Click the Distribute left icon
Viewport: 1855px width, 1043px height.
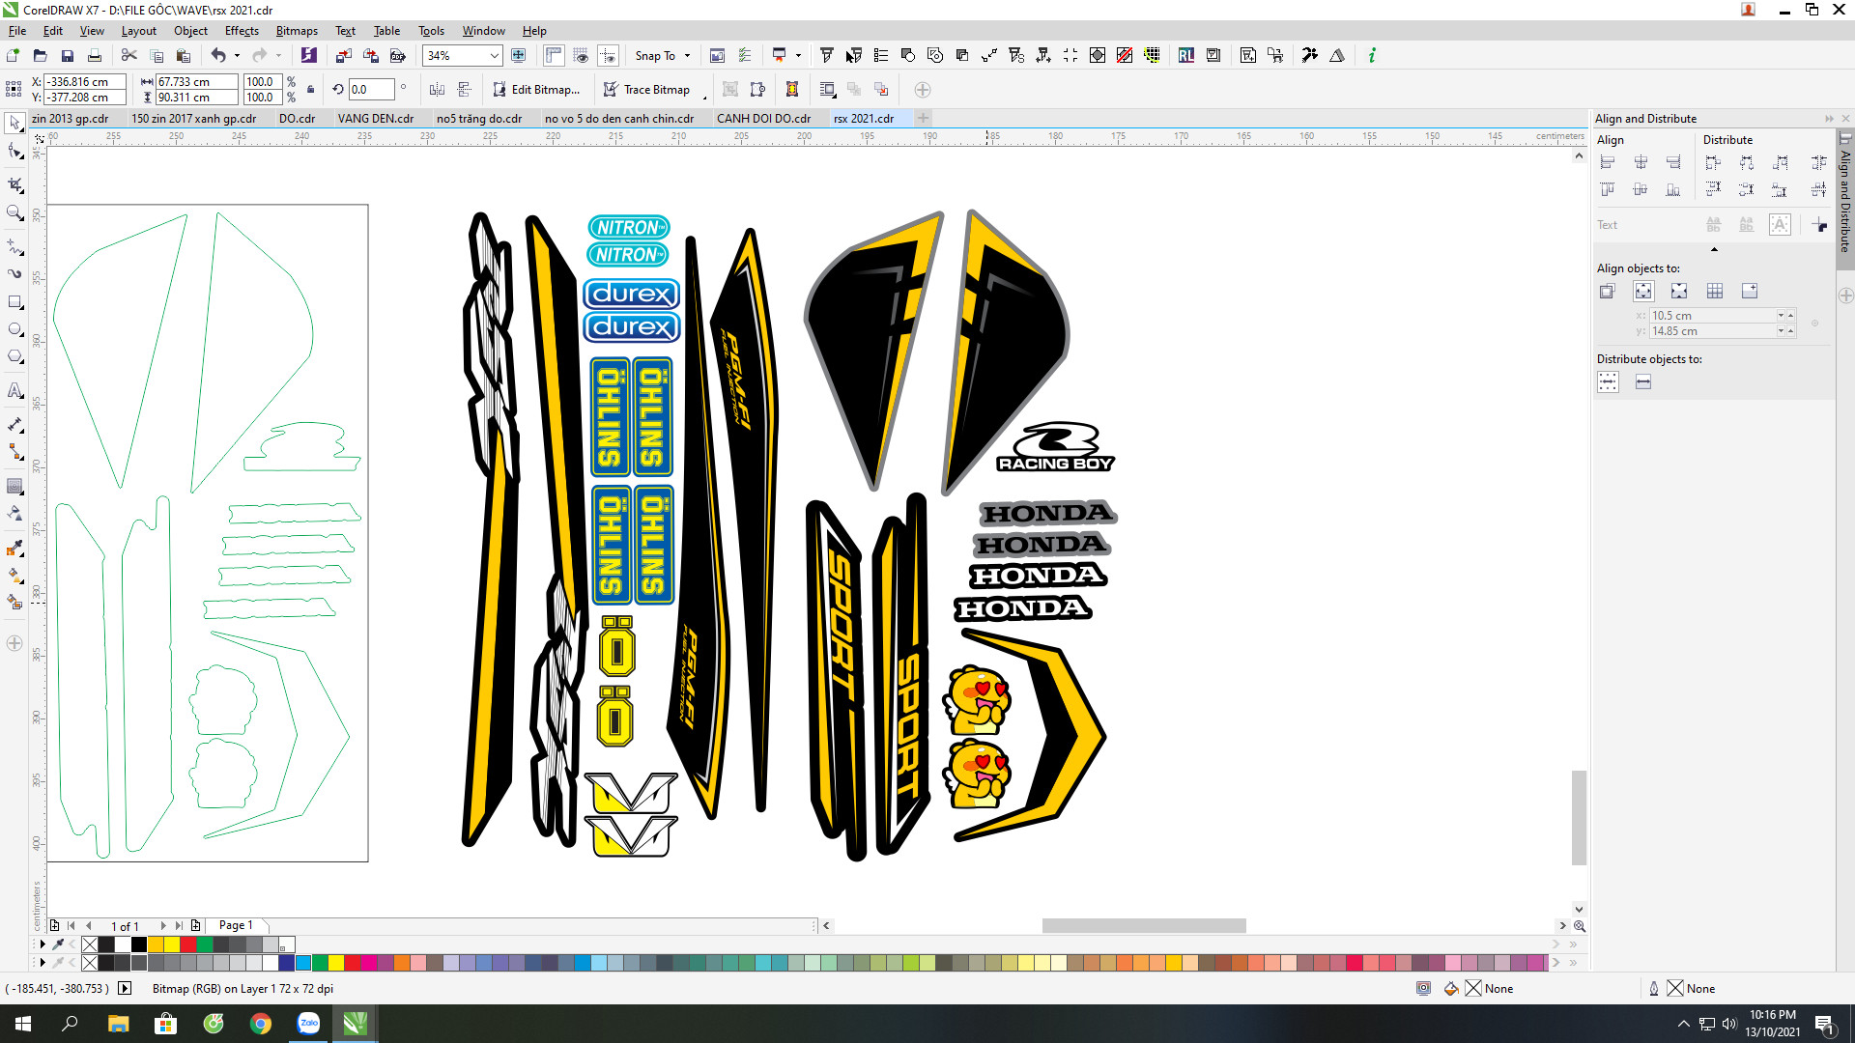click(x=1713, y=162)
